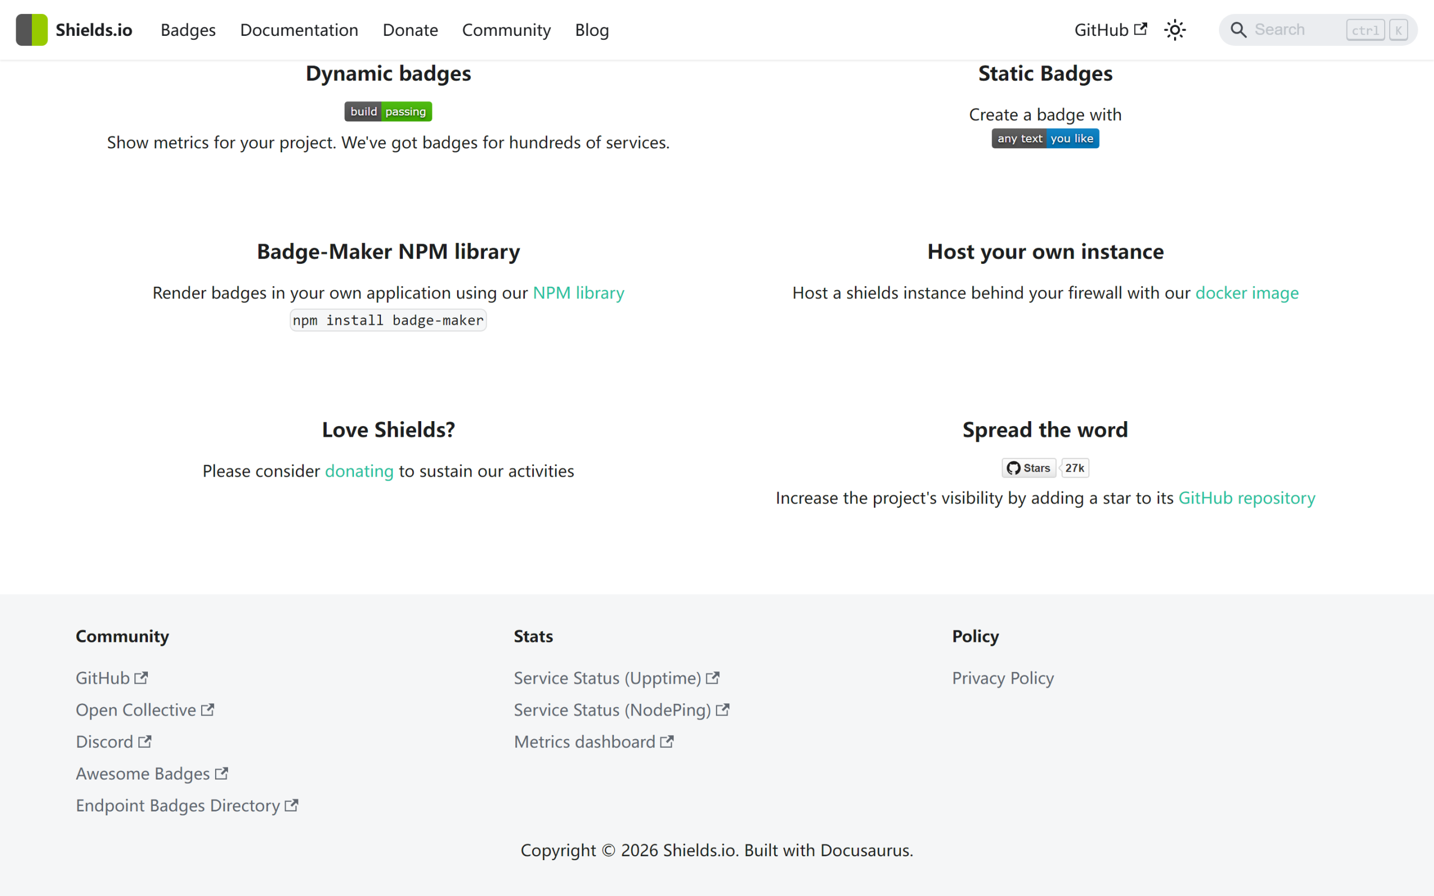Click the Shields.io logo icon

point(31,30)
